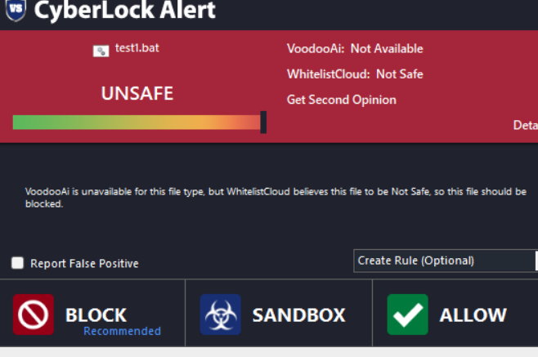Click the Sandbox biohazard icon
538x357 pixels.
221,315
